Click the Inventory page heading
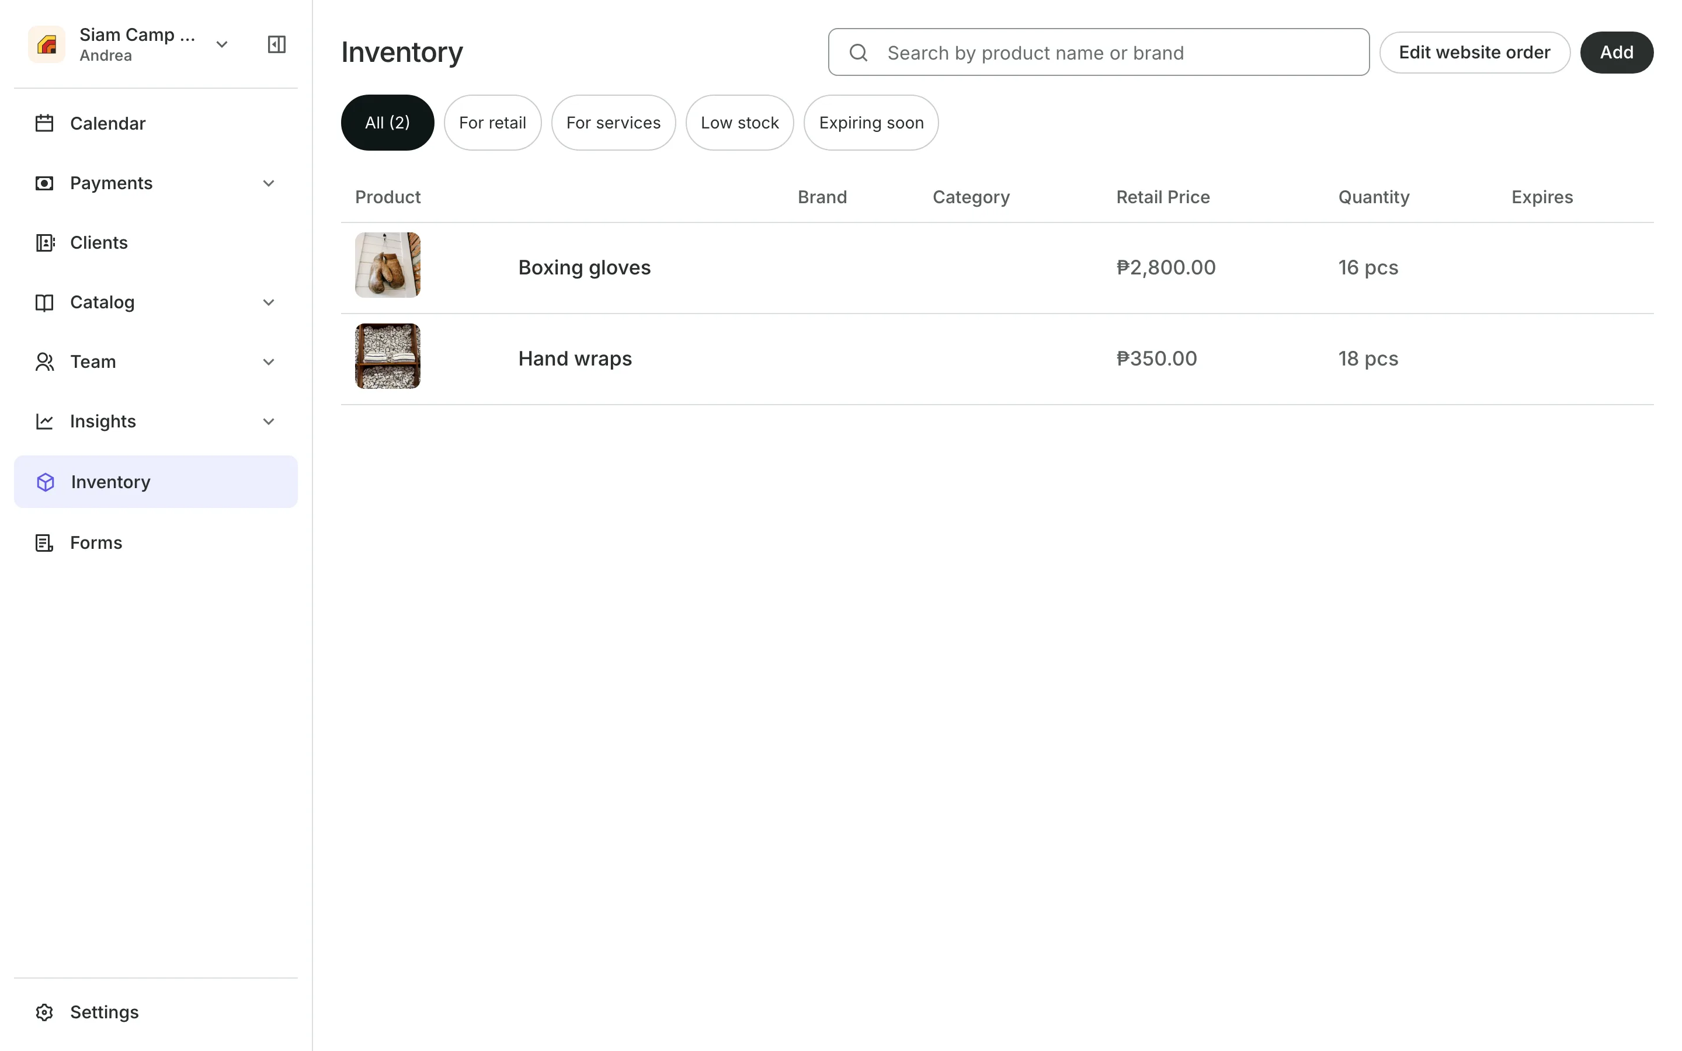This screenshot has height=1051, width=1682. click(402, 53)
